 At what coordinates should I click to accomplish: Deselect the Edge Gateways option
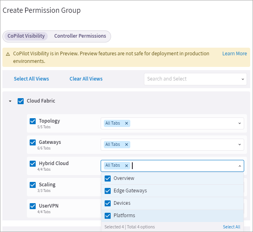click(x=107, y=191)
